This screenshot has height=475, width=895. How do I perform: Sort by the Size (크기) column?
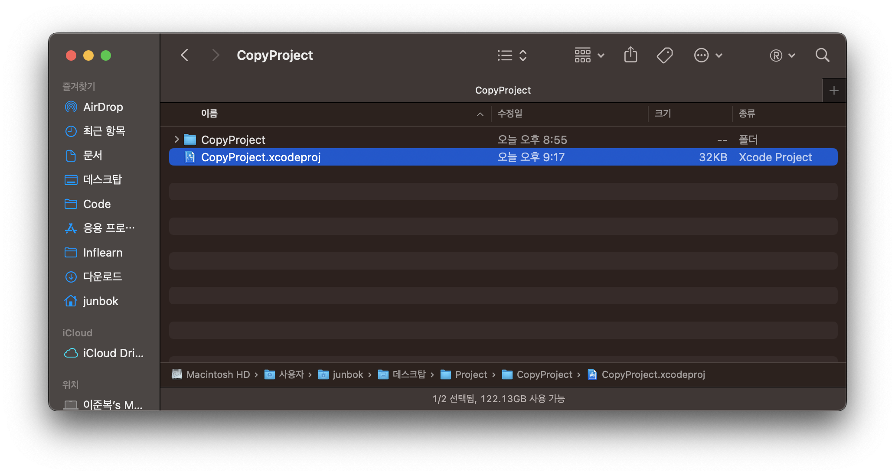click(663, 114)
